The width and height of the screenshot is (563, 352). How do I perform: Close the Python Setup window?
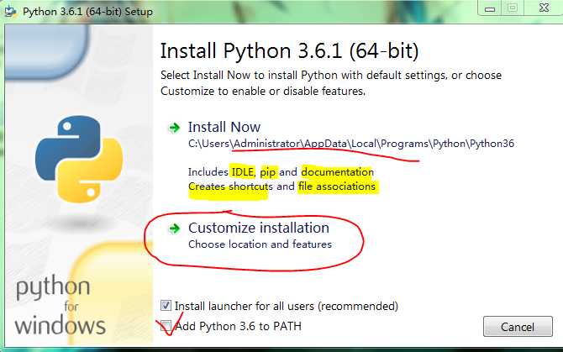click(x=544, y=8)
